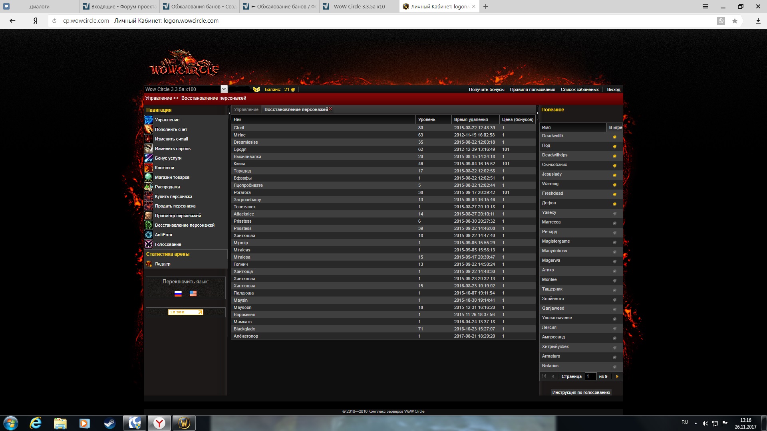Image resolution: width=767 pixels, height=431 pixels.
Task: Click the page number input field
Action: (590, 376)
